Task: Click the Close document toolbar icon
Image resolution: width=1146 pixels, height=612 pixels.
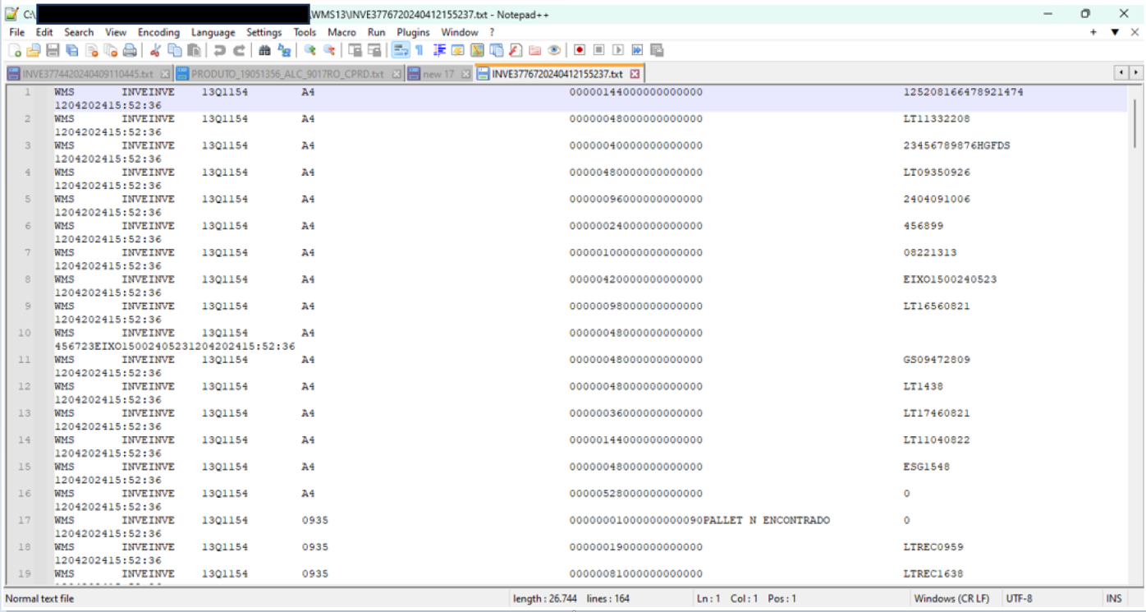Action: click(91, 50)
